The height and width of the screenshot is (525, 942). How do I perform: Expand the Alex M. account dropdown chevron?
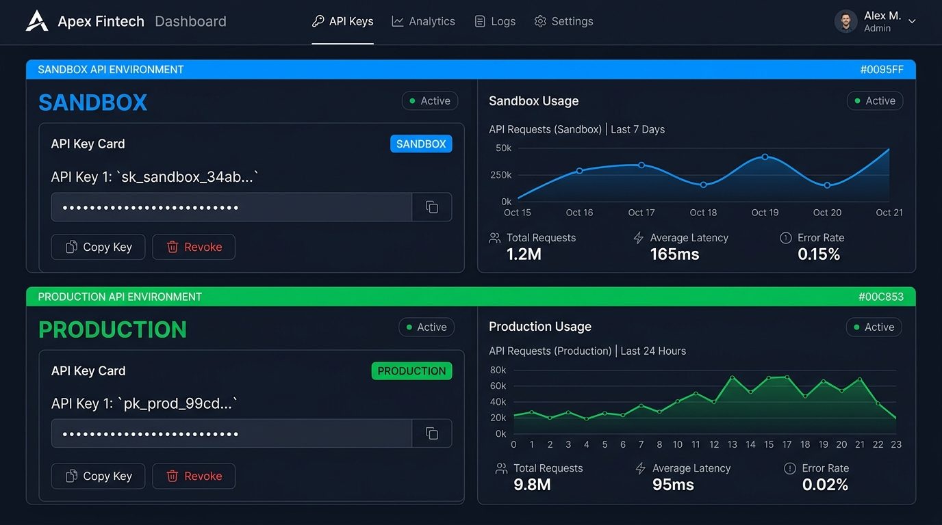point(912,22)
